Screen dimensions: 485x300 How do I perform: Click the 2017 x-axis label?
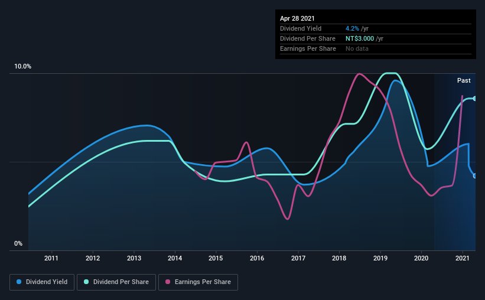(x=298, y=258)
